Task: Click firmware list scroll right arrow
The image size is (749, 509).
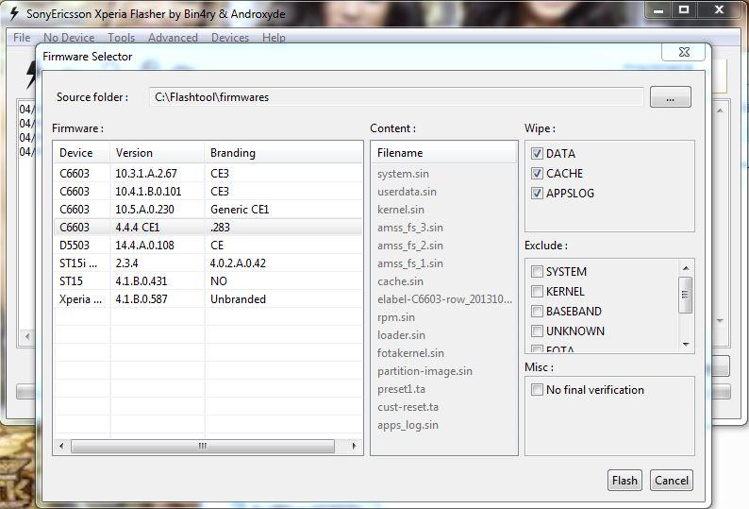Action: 354,446
